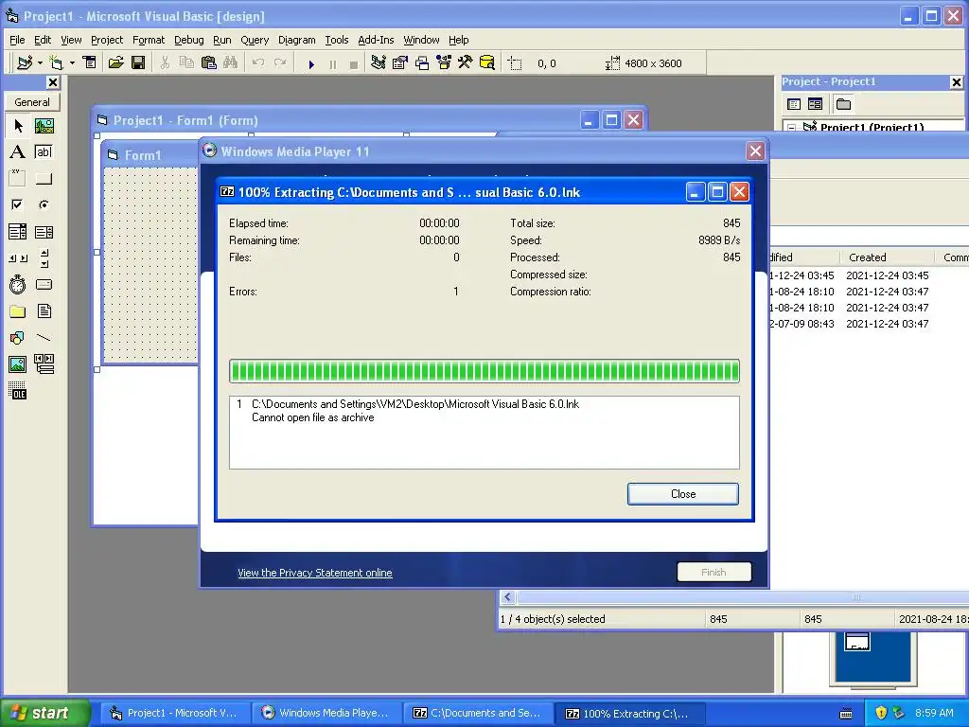Click the error message 'Cannot open file as archive'
The height and width of the screenshot is (727, 969).
(312, 417)
